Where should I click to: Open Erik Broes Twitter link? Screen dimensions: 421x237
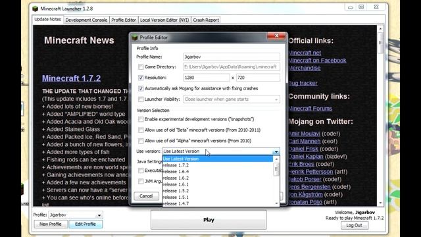[x=301, y=164]
